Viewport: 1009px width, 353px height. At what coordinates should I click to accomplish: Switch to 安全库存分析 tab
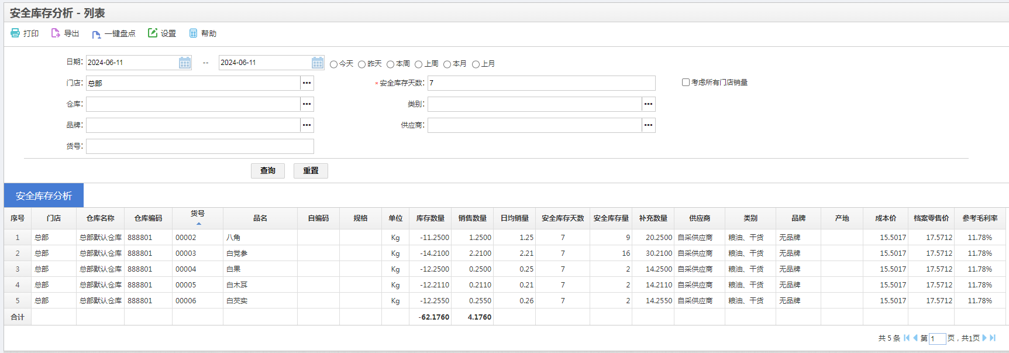pyautogui.click(x=44, y=196)
